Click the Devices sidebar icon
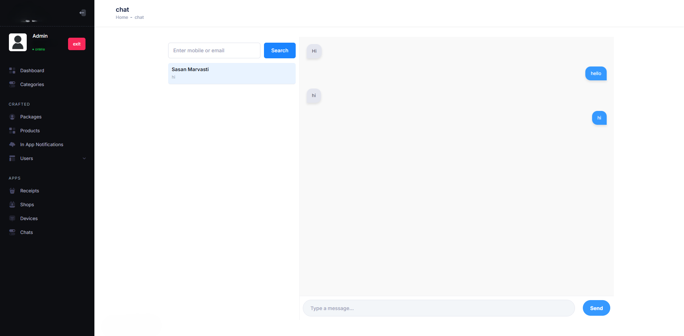 [x=12, y=219]
